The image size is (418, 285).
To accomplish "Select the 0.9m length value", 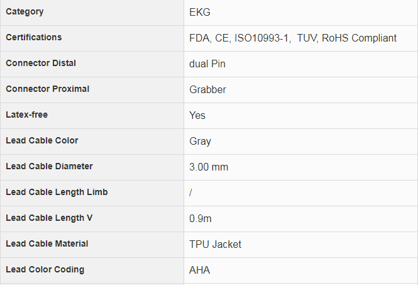I will coord(202,218).
